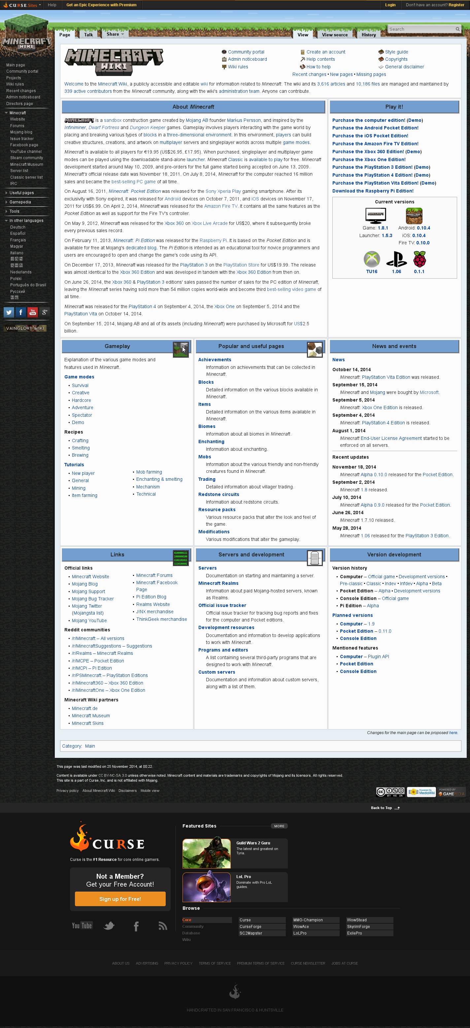The height and width of the screenshot is (1028, 470).
Task: Open the footer Twitter bird icon
Action: click(x=109, y=926)
